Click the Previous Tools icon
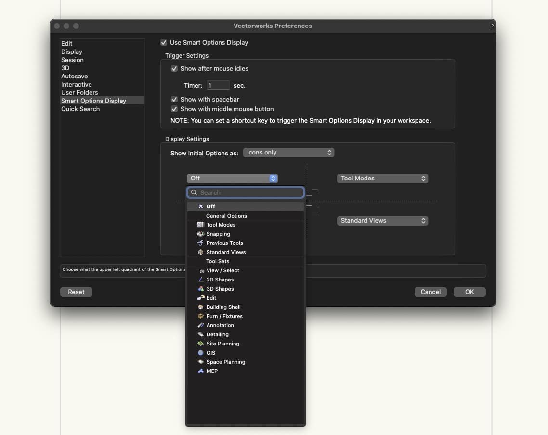This screenshot has height=435, width=548. [201, 243]
